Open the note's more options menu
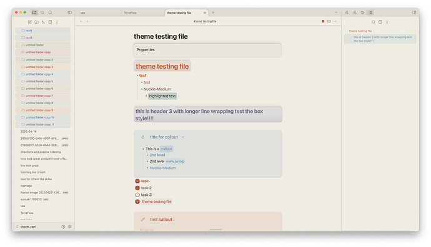Viewport: 431px width, 247px height. [335, 21]
